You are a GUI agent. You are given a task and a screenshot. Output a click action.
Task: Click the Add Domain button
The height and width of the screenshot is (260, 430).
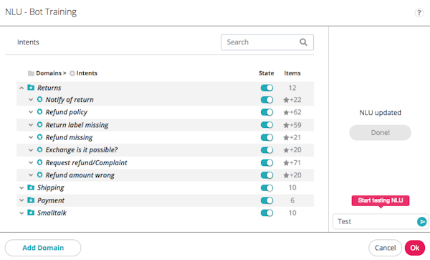click(43, 248)
